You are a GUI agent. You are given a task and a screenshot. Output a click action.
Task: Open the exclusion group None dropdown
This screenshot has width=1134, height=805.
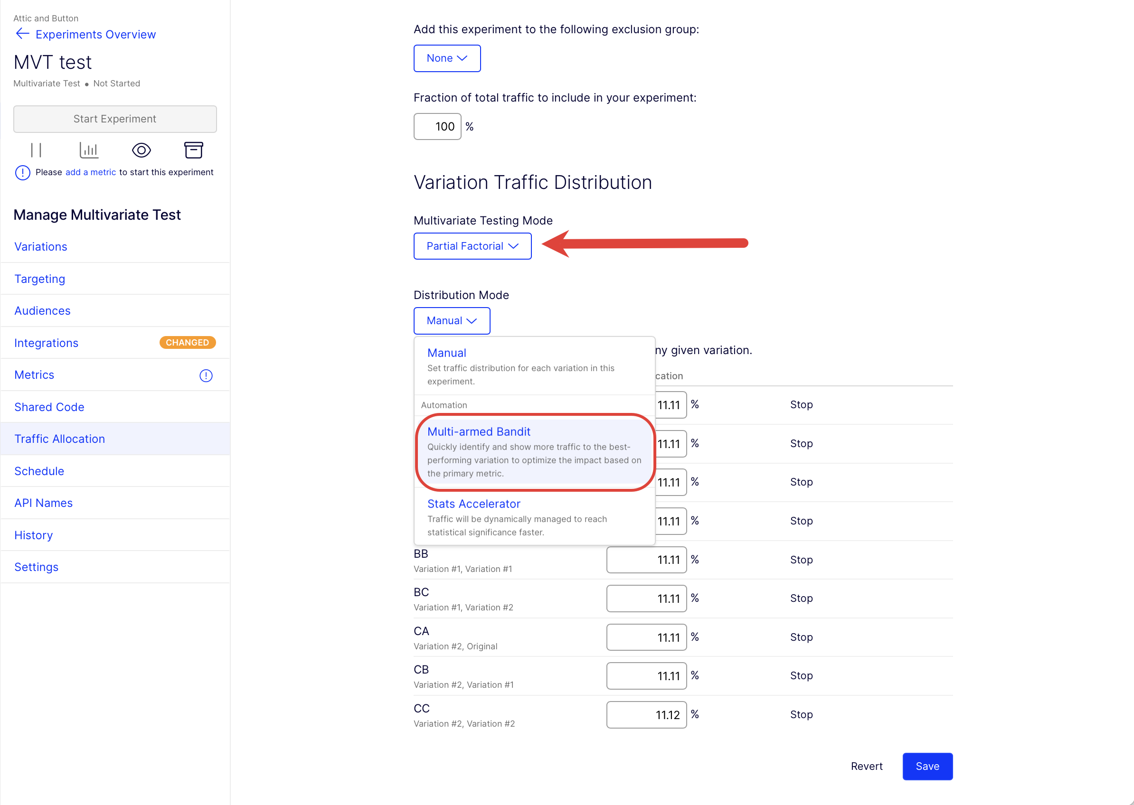447,58
